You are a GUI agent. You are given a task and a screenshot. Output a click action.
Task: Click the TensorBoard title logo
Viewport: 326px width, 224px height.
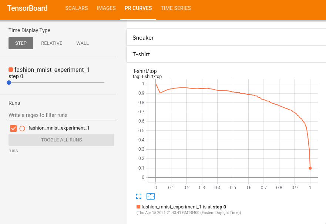click(27, 8)
